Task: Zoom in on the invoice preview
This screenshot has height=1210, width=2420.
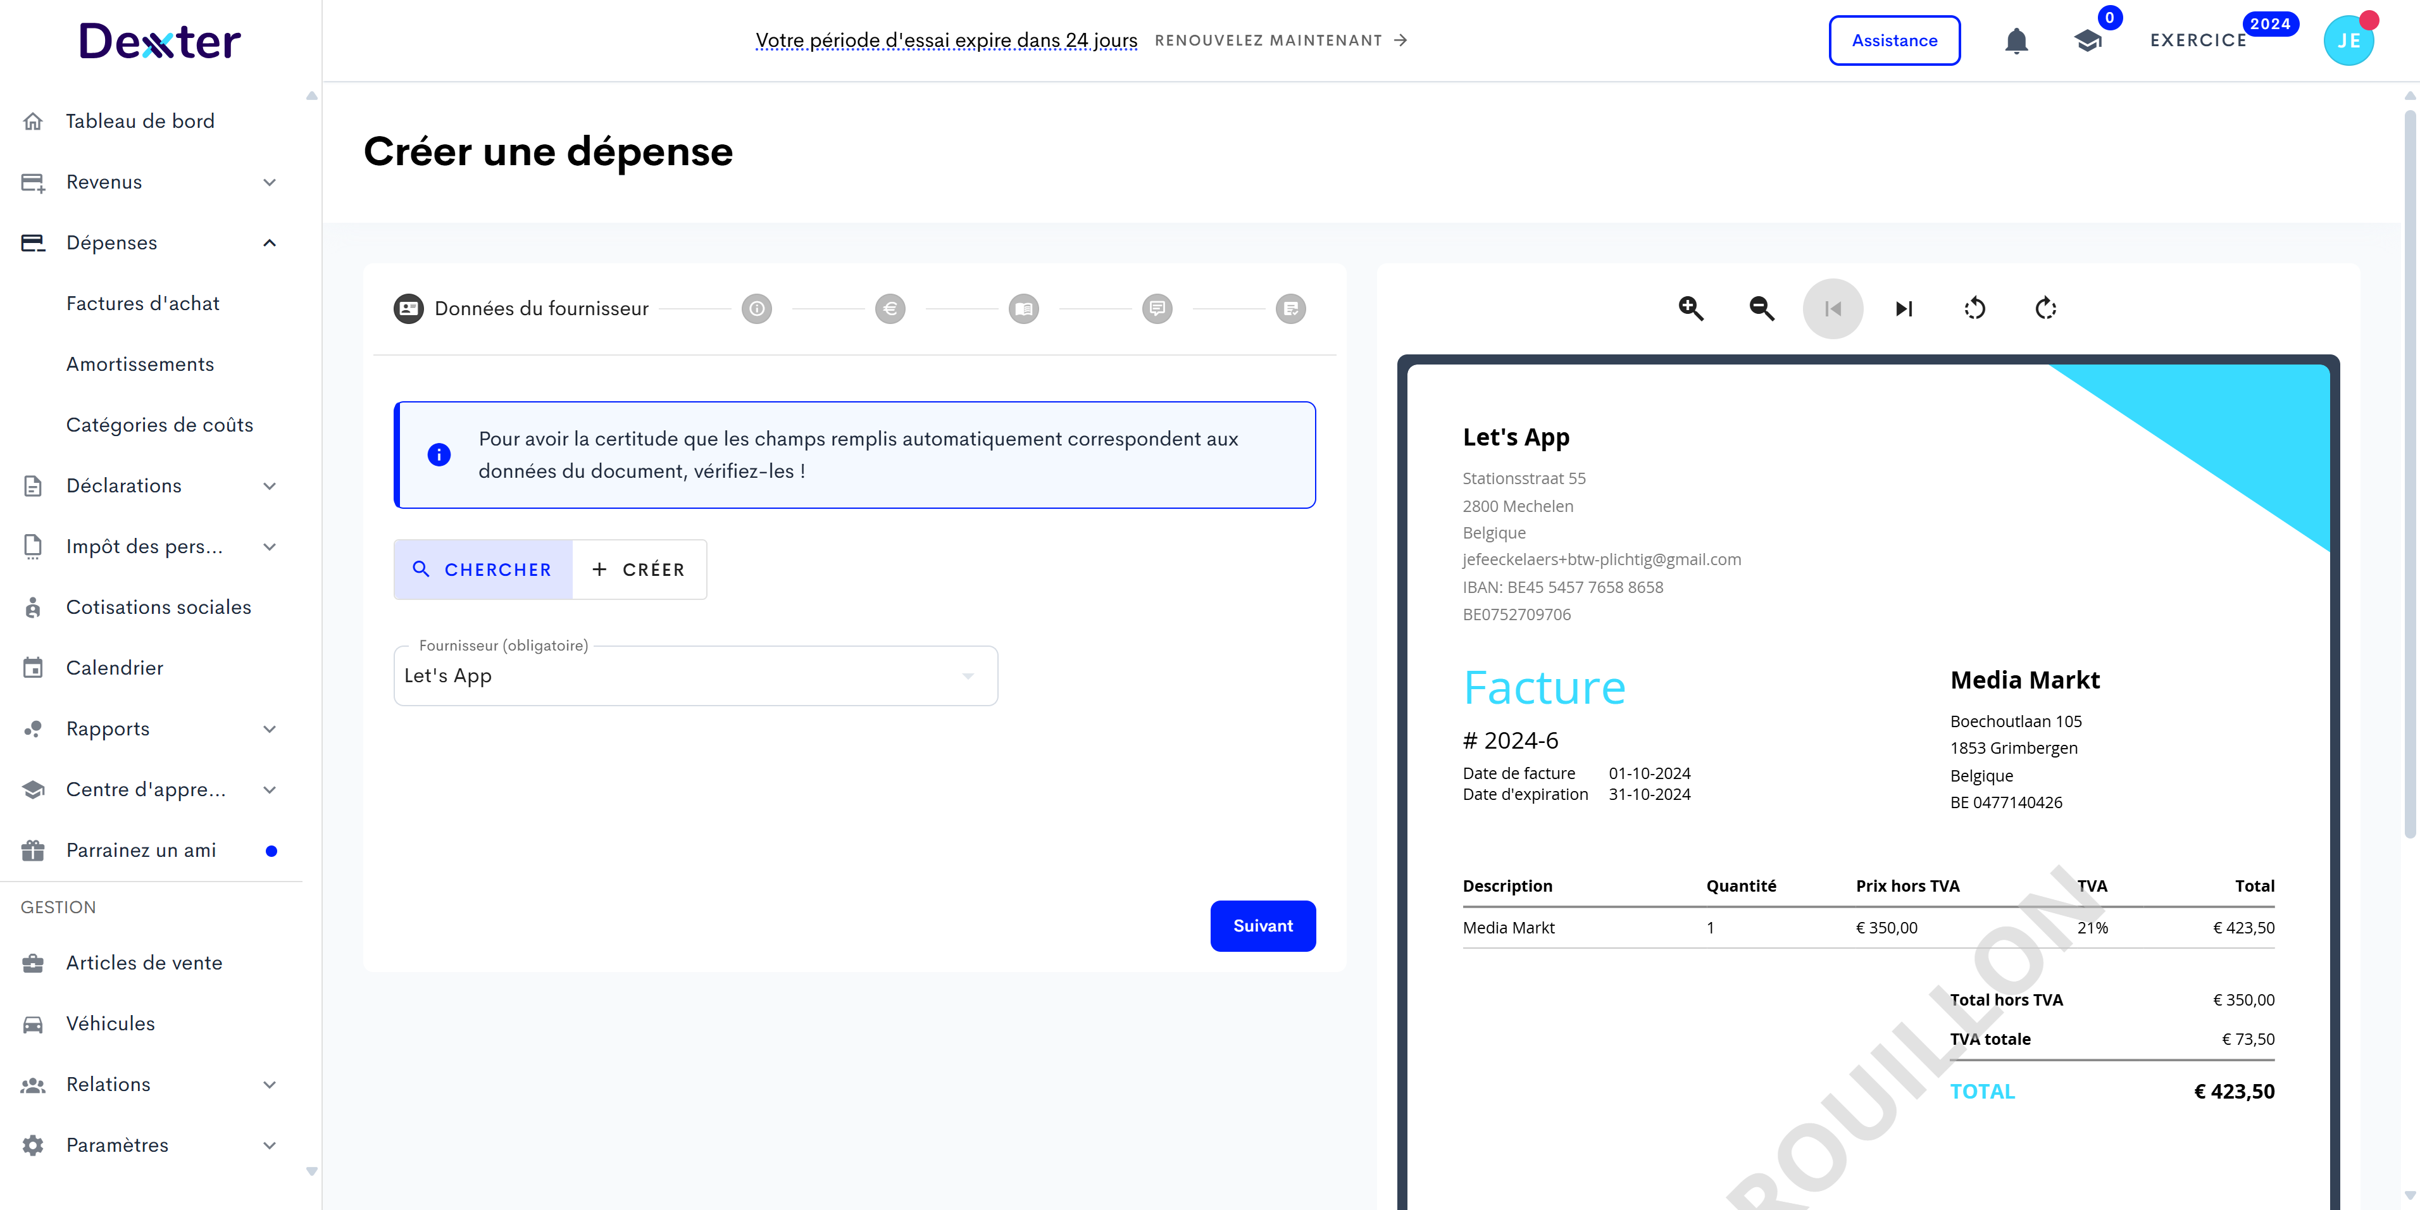Action: [1691, 308]
